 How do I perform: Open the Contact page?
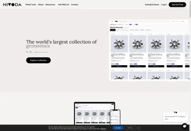(75, 5)
